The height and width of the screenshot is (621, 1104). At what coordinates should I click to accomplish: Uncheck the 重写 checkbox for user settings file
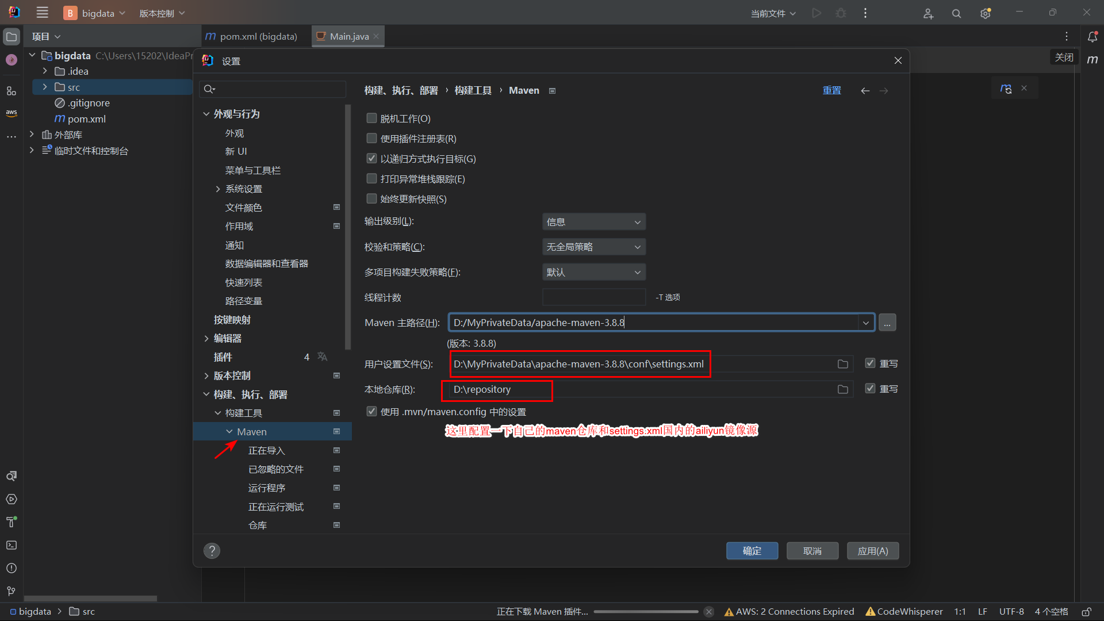870,363
